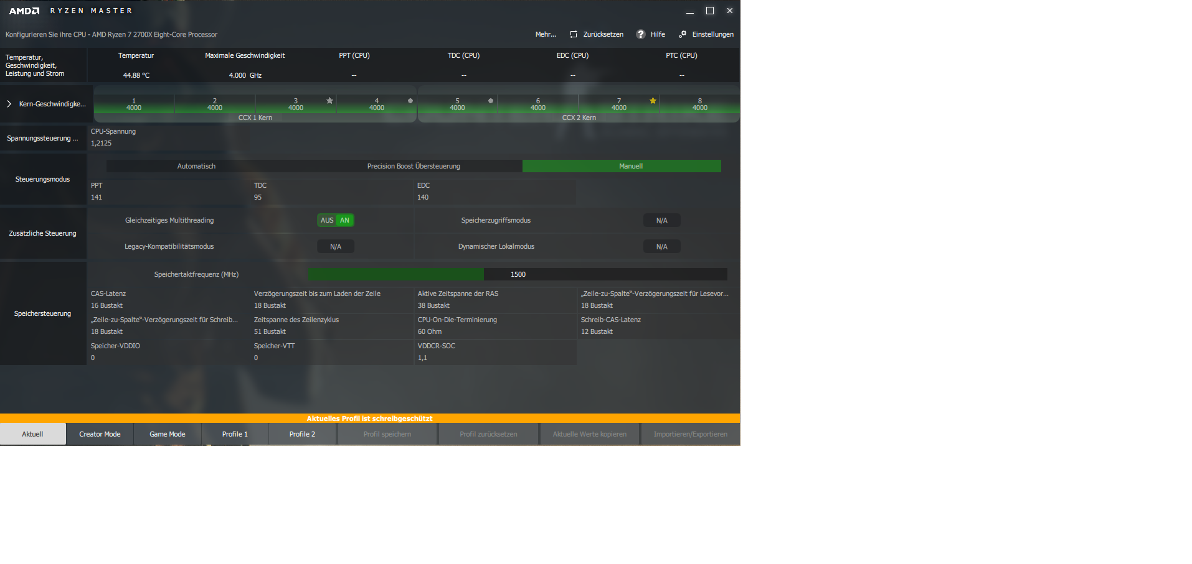
Task: Switch to the Aktuell tab
Action: coord(33,434)
